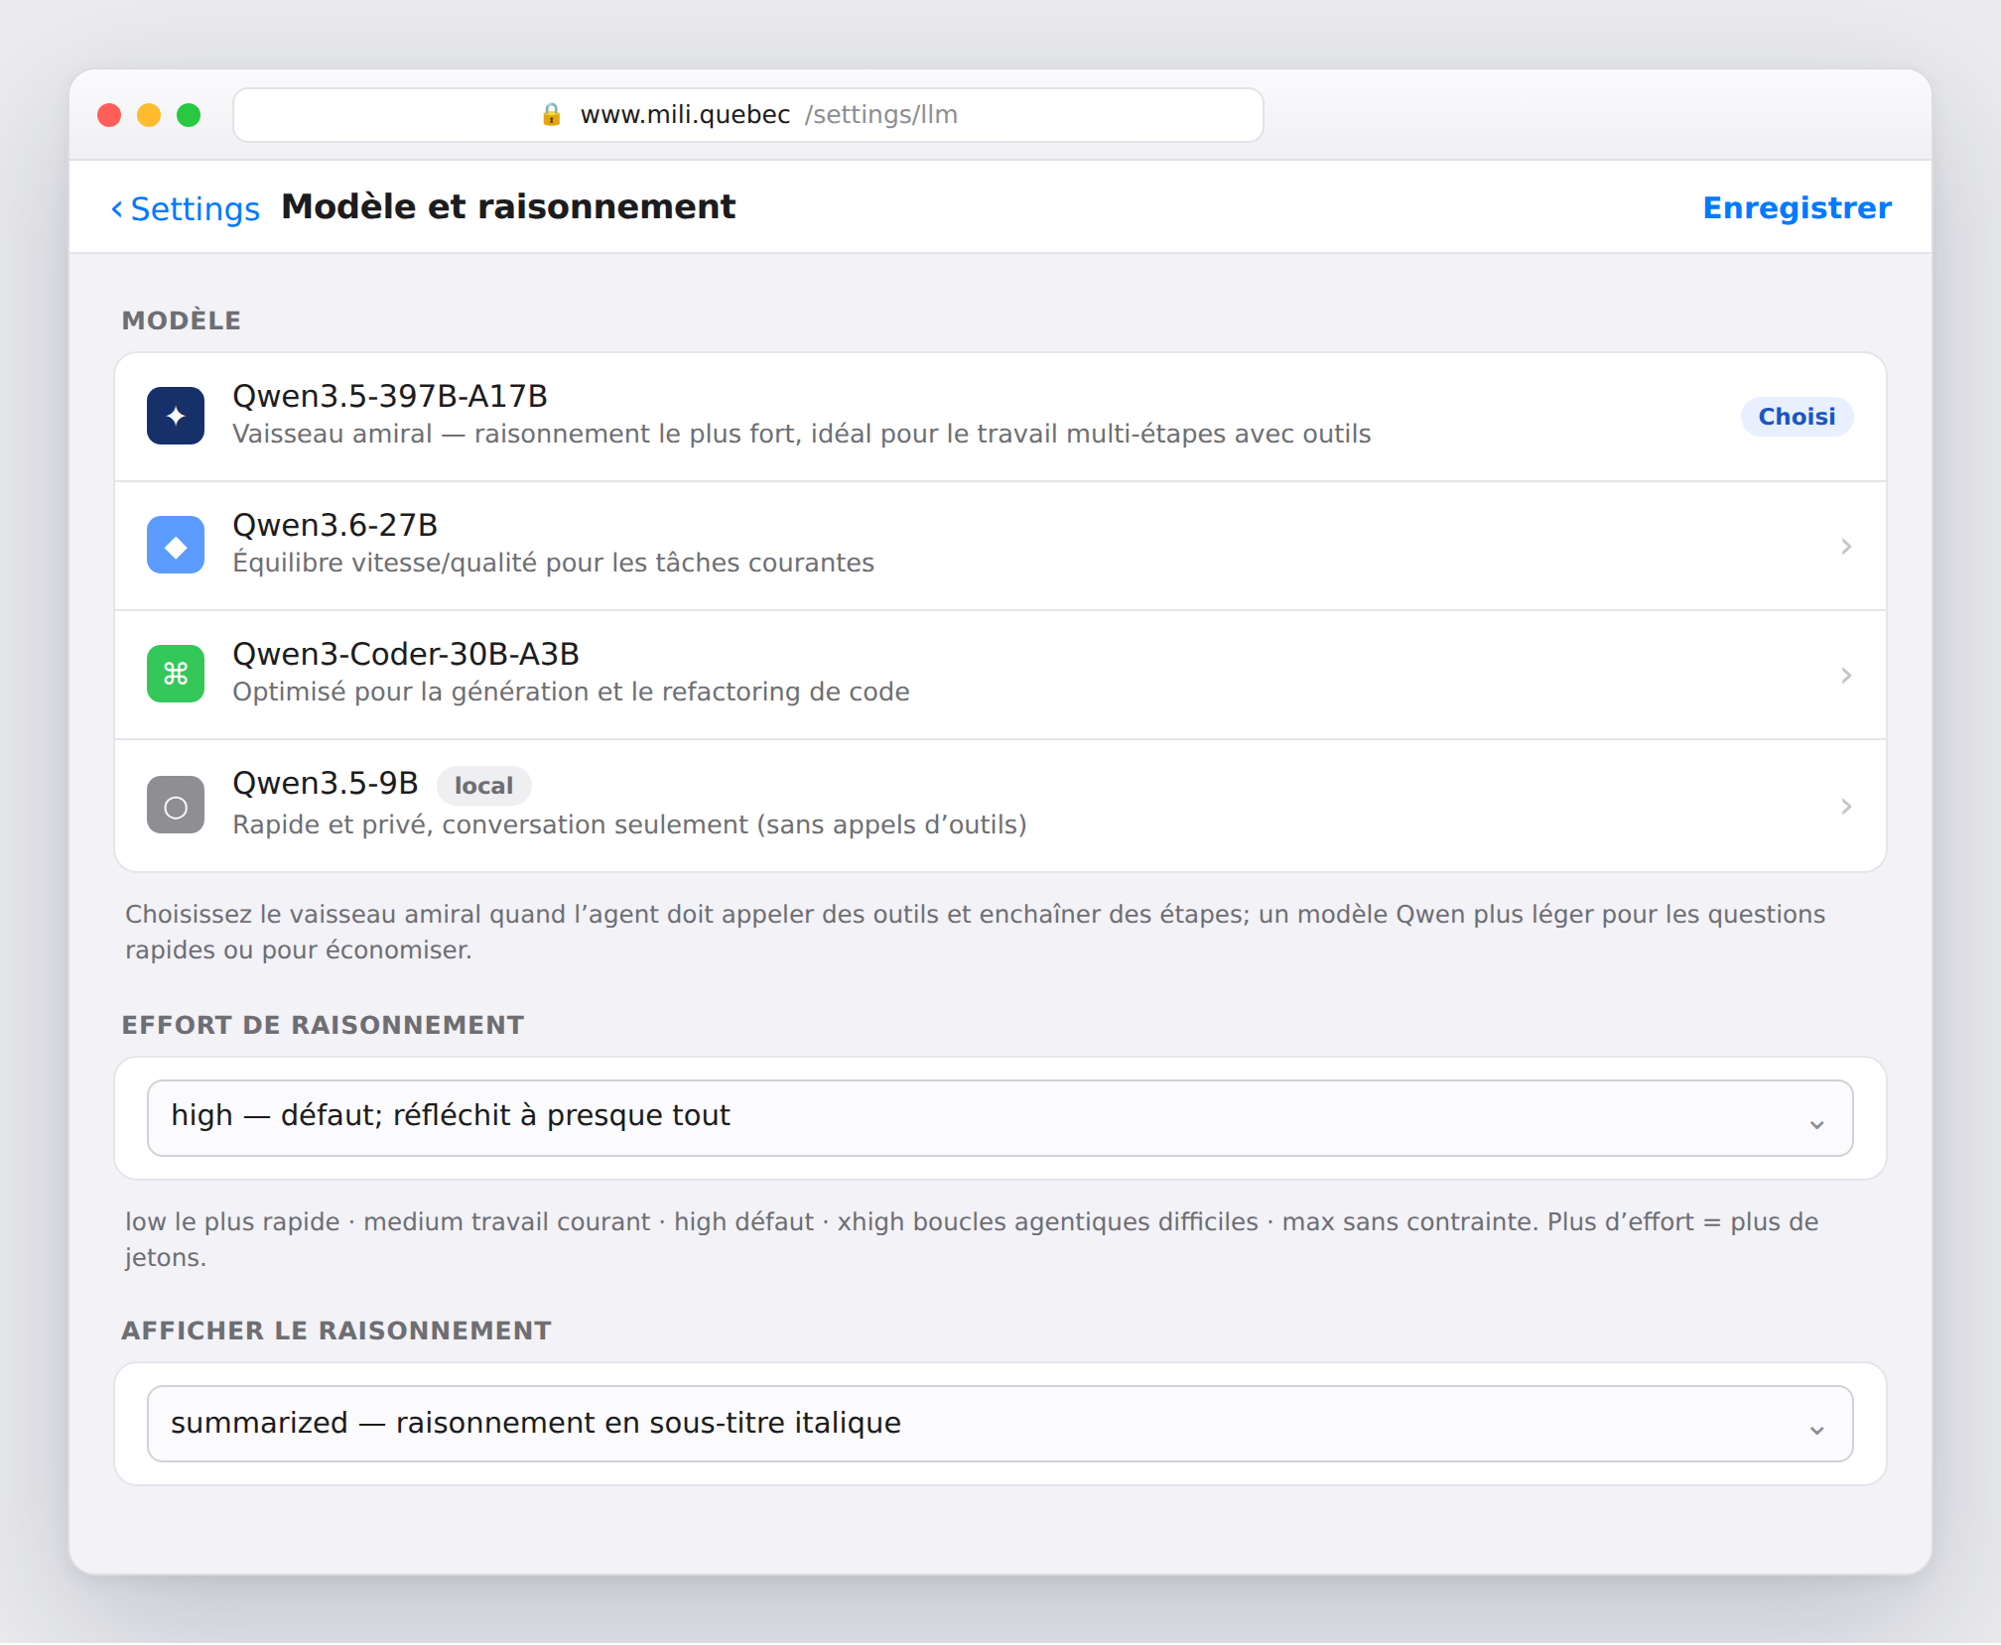The width and height of the screenshot is (2001, 1645).
Task: Click the Modèle et raisonnement page title
Action: [x=508, y=206]
